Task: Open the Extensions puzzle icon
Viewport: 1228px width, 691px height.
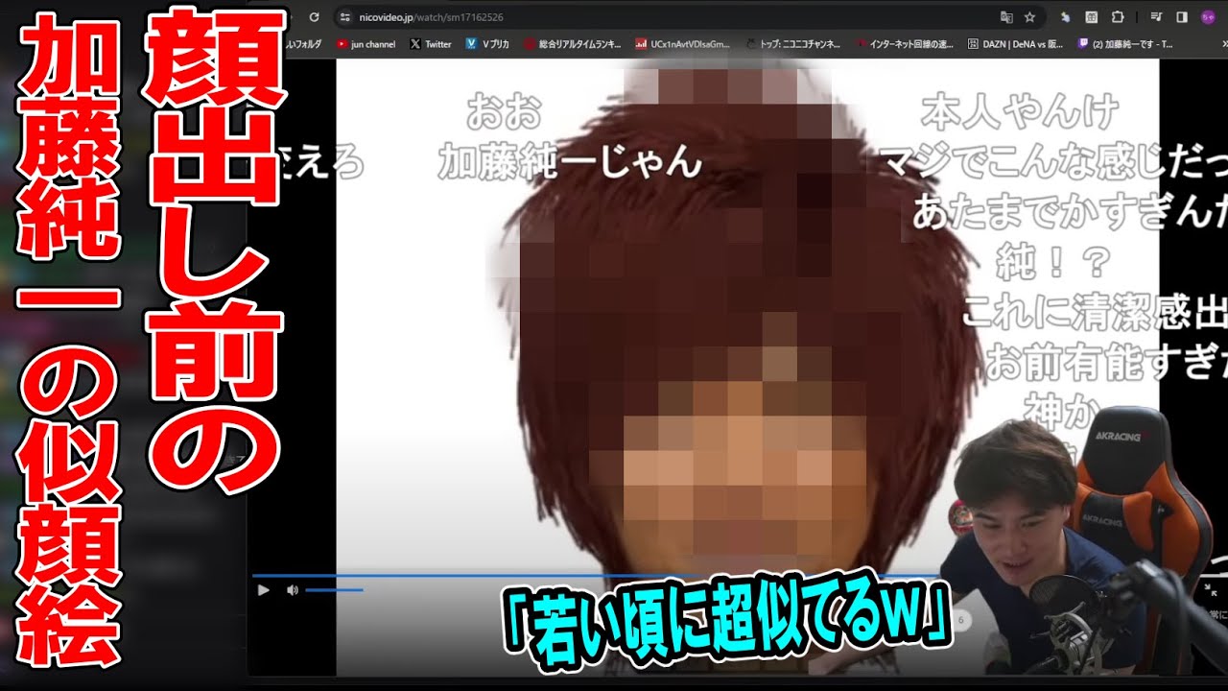Action: (x=1117, y=17)
